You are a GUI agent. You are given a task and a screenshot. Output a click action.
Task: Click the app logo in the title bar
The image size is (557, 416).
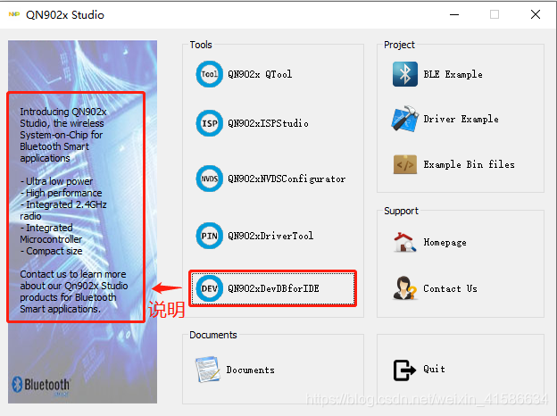pyautogui.click(x=14, y=14)
